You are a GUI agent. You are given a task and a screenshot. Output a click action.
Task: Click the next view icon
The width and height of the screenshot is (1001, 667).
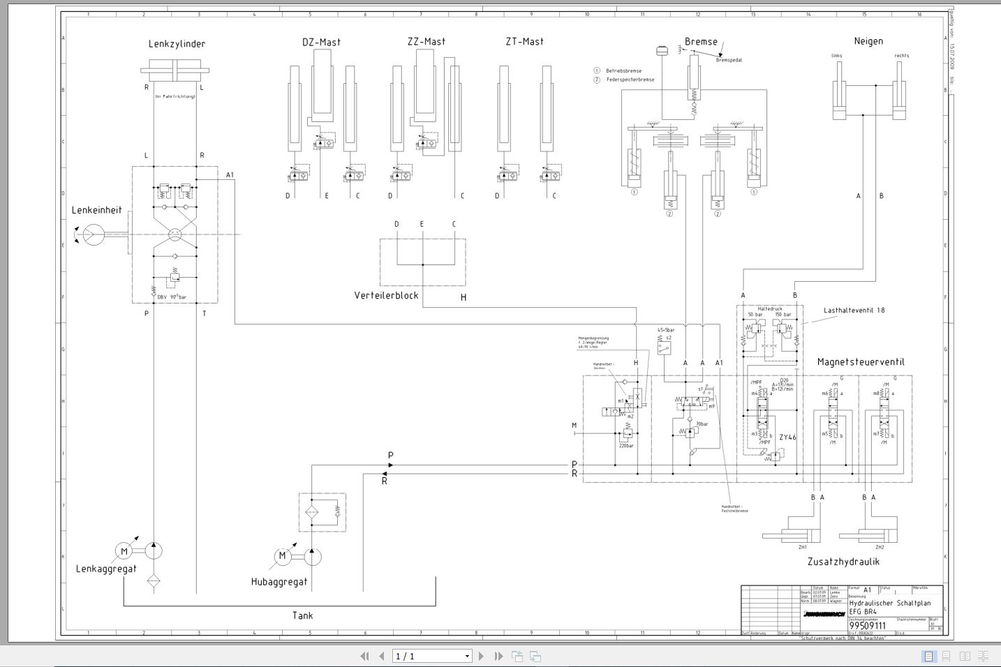coord(535,656)
